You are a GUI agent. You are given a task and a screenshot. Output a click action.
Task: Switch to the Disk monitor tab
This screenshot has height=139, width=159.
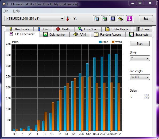point(55,35)
